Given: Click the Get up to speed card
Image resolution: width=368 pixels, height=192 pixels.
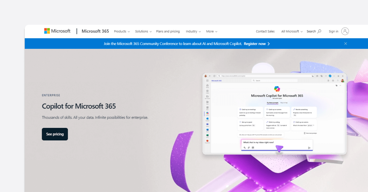Looking at the screenshot, I should pyautogui.click(x=250, y=125).
